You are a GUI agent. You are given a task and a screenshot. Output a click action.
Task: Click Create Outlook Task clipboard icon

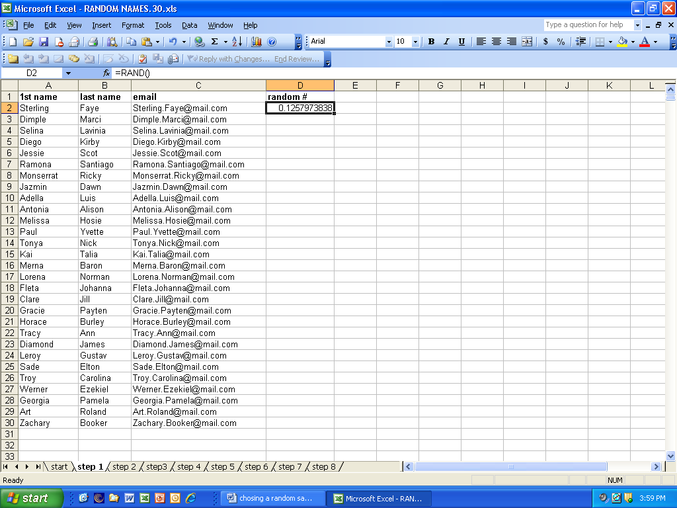(143, 59)
